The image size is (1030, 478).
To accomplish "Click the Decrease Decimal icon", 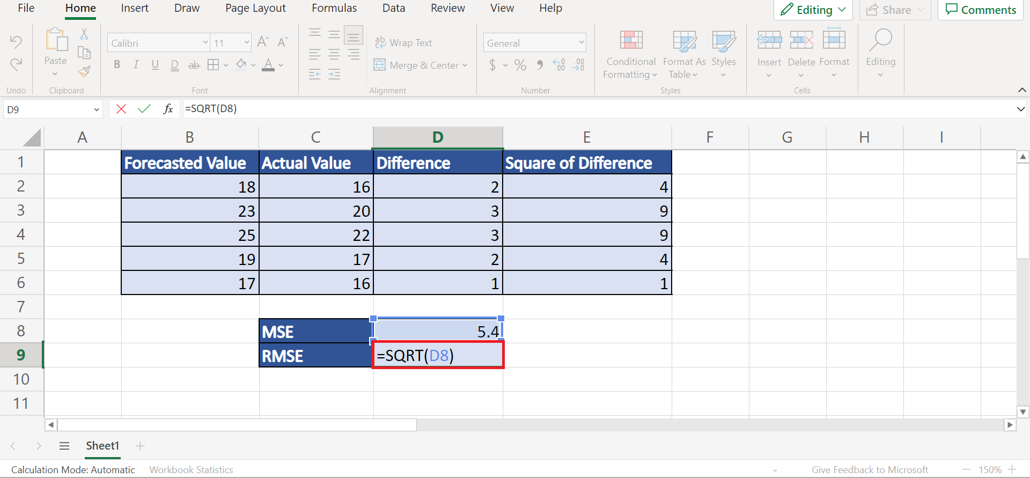I will [578, 65].
